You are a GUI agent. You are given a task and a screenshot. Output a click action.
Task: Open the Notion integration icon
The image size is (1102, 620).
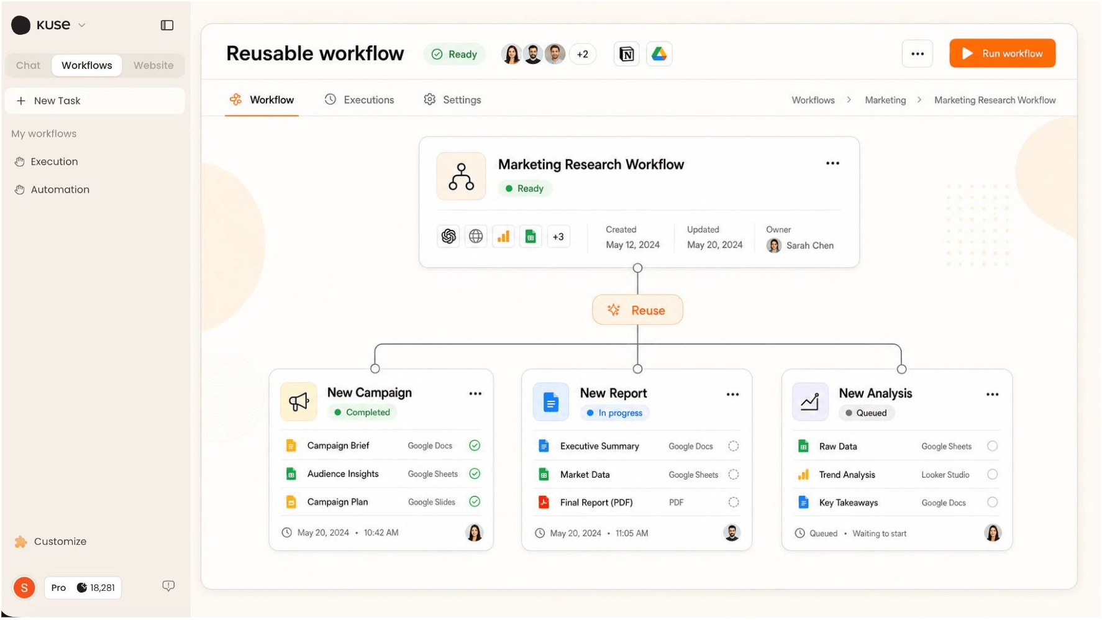[627, 54]
